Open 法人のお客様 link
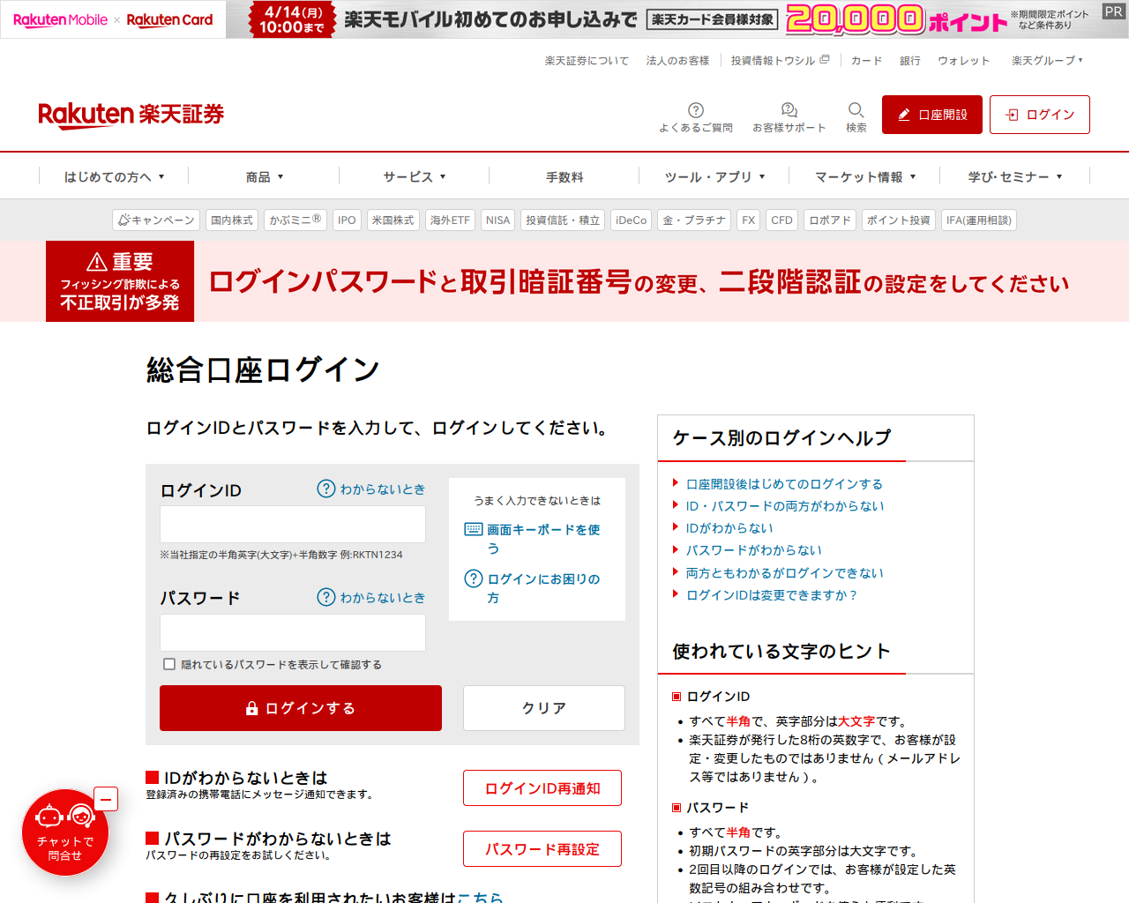Viewport: 1129px width, 903px height. pyautogui.click(x=677, y=61)
